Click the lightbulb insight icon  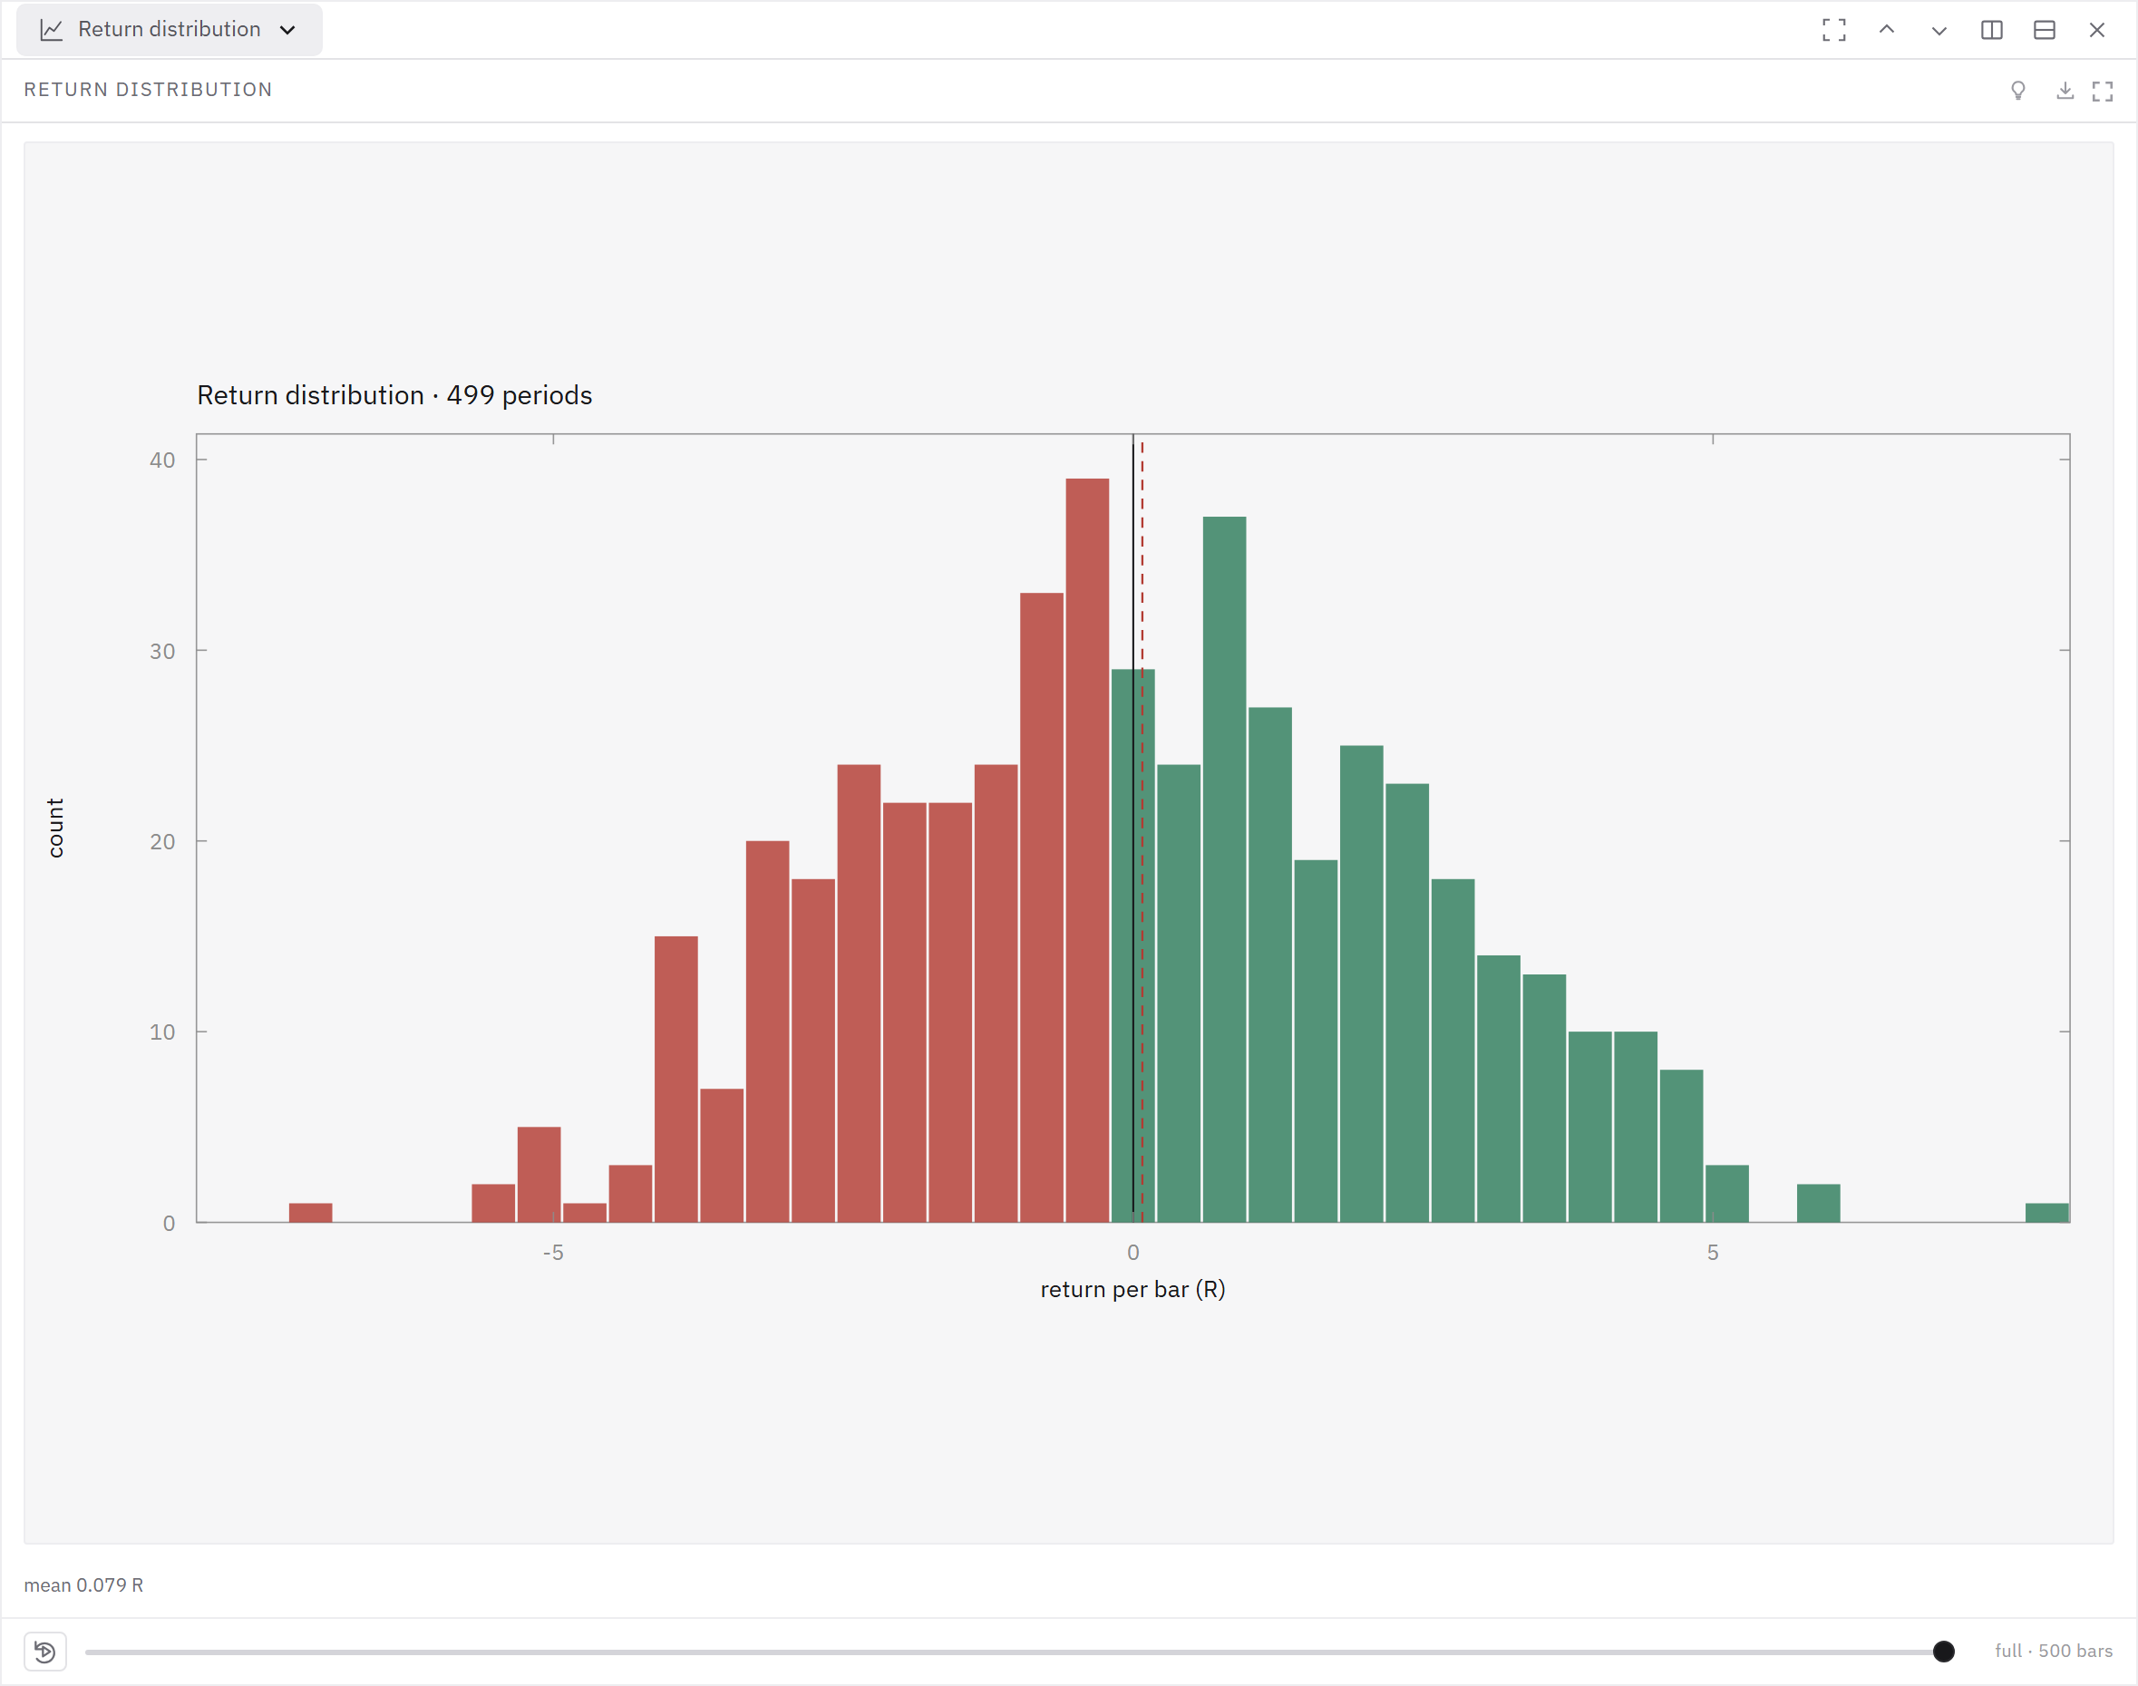2018,91
